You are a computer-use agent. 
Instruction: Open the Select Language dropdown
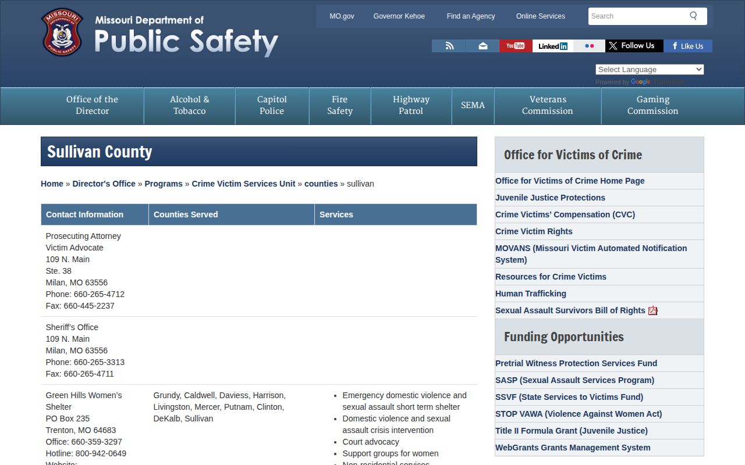pyautogui.click(x=650, y=69)
